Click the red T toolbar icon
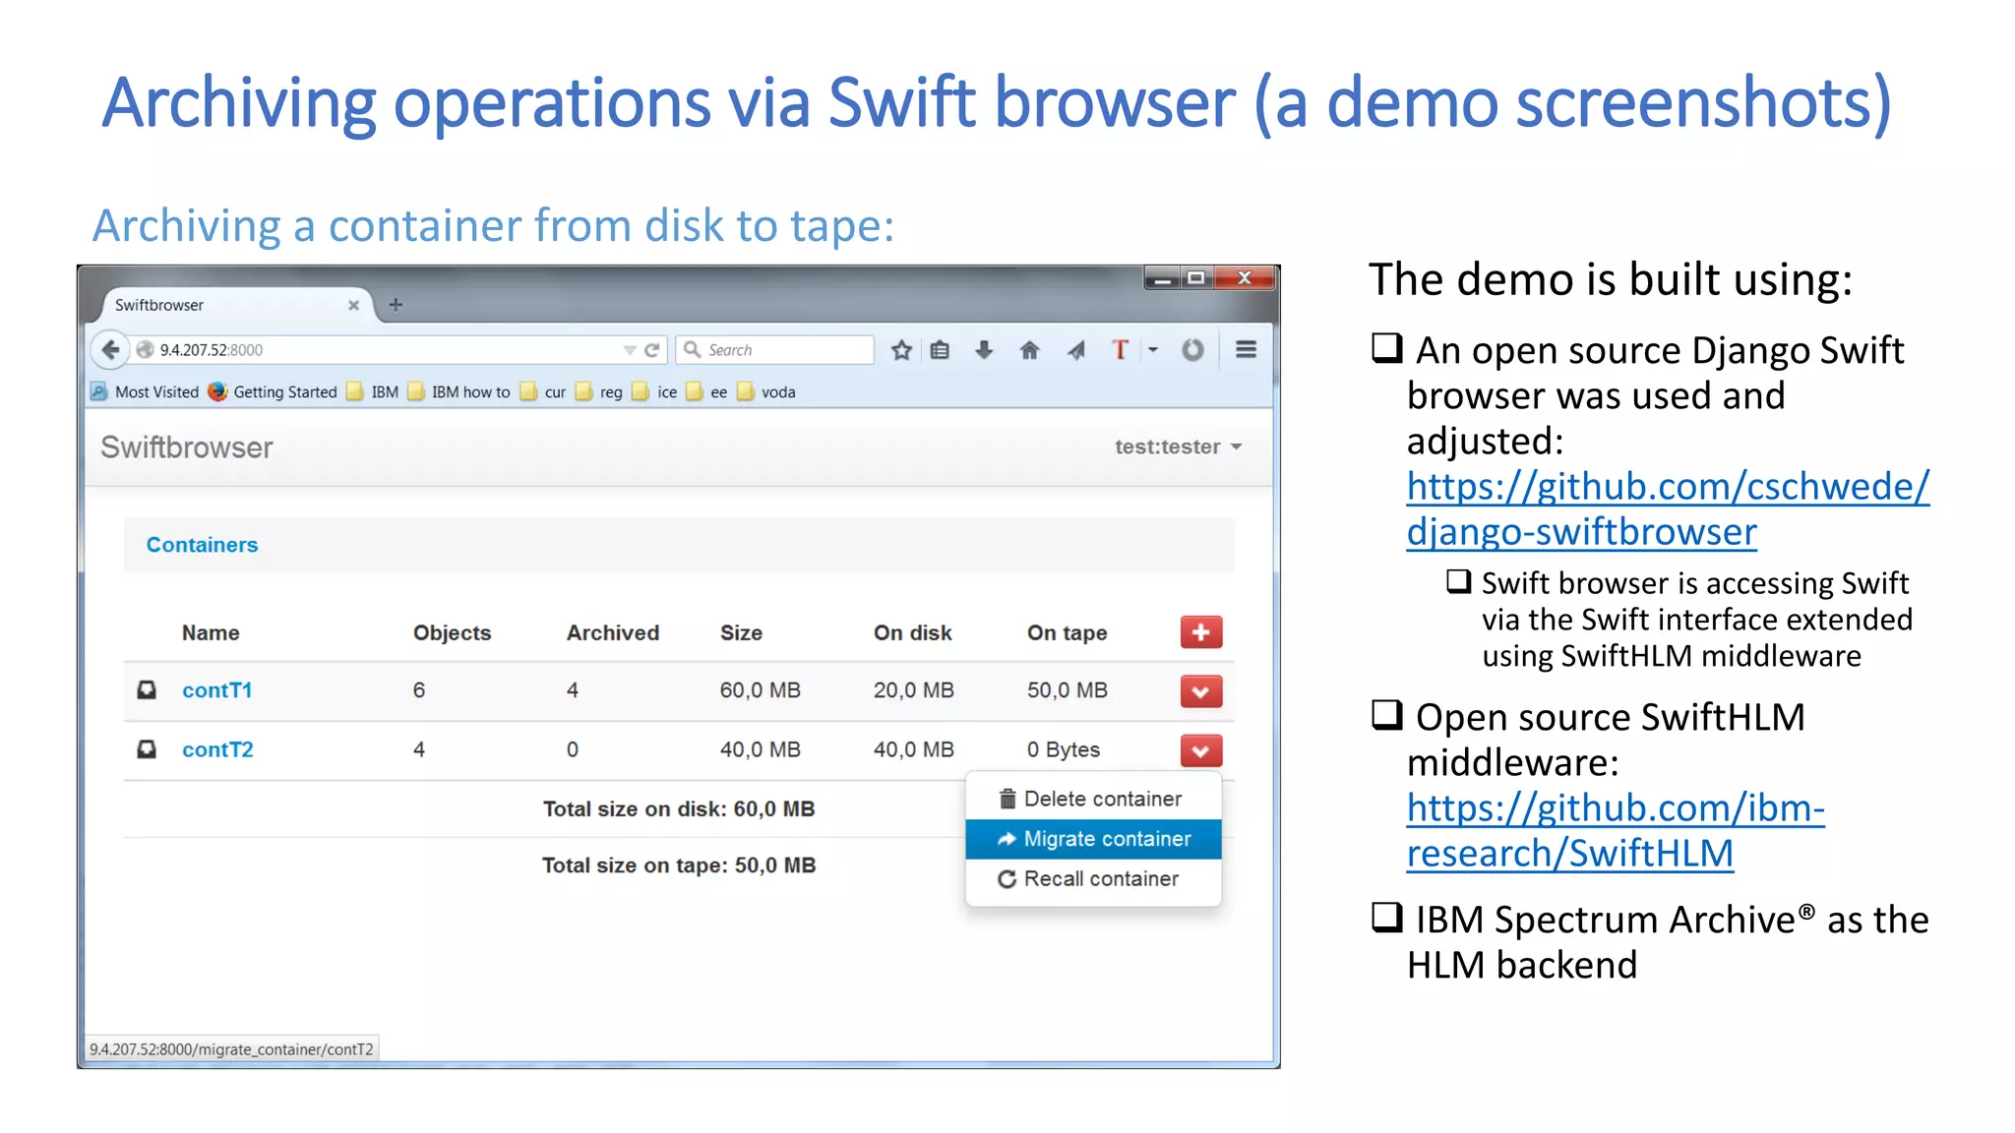 point(1120,350)
